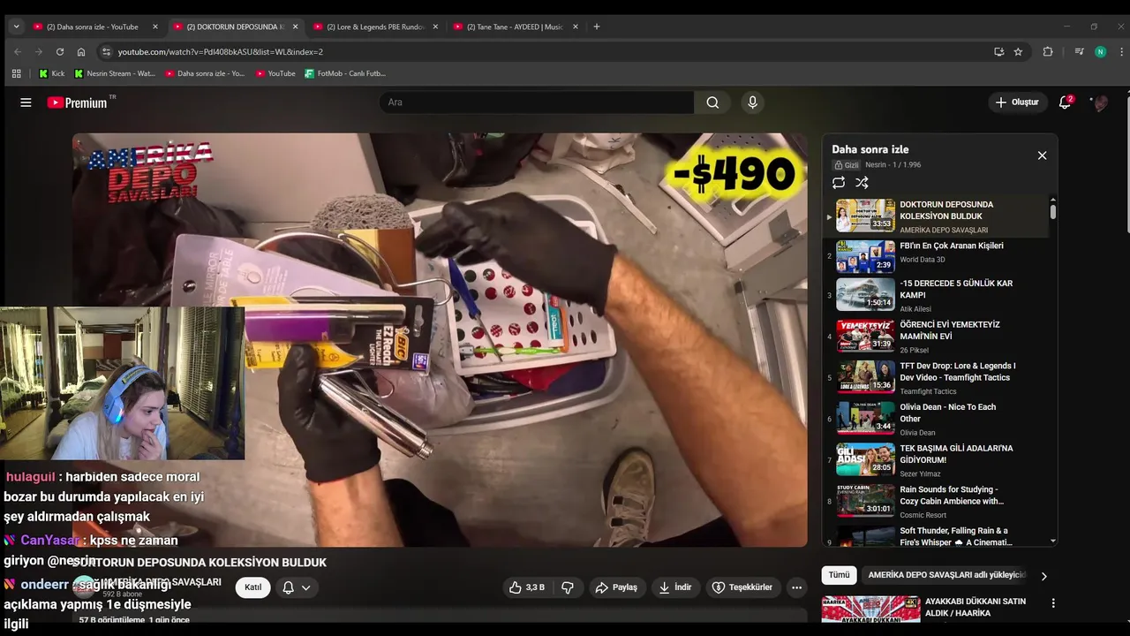Toggle playlist shuffle
The width and height of the screenshot is (1130, 636).
(x=863, y=183)
